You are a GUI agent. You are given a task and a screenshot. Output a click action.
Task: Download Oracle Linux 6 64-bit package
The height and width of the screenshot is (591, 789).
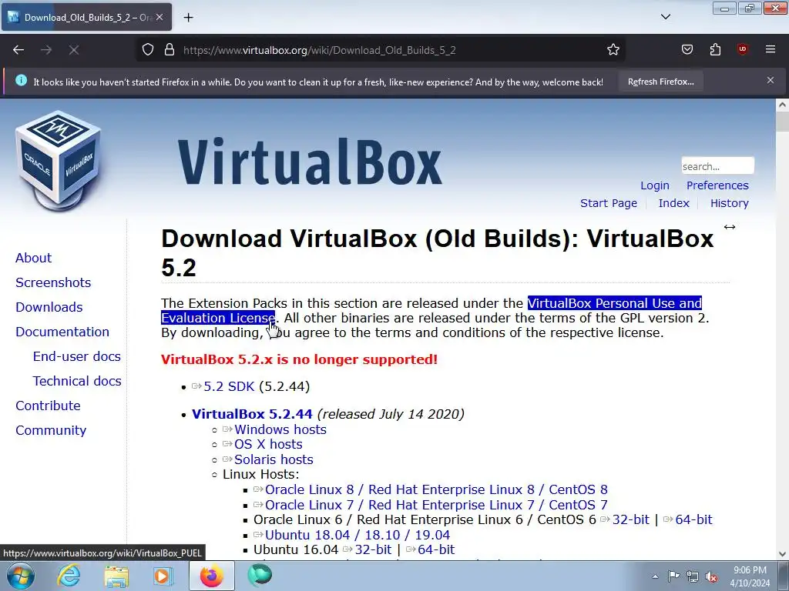tap(694, 519)
